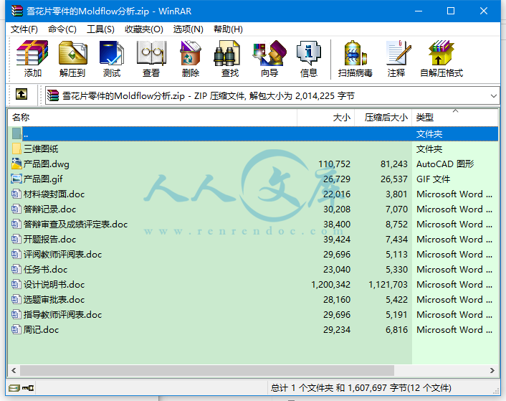506x401 pixels.
Task: Click type 'AutoCAD 图形'
Action: click(445, 164)
